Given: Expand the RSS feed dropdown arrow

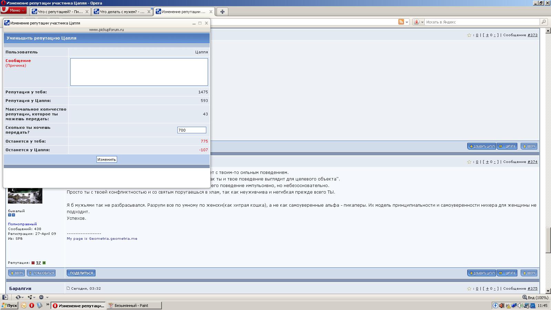Looking at the screenshot, I should (407, 22).
